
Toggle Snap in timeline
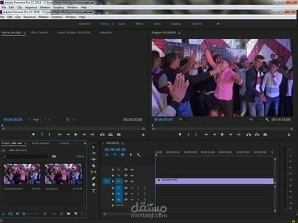click(x=115, y=155)
